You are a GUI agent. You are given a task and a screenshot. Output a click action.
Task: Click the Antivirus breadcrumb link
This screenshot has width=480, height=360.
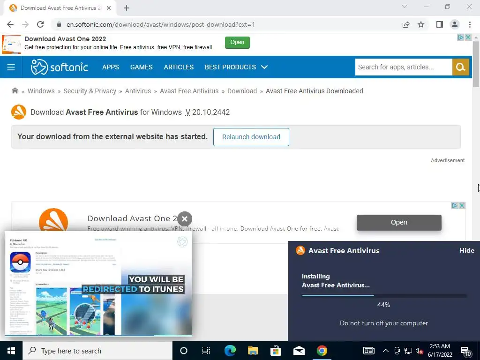[x=138, y=91]
